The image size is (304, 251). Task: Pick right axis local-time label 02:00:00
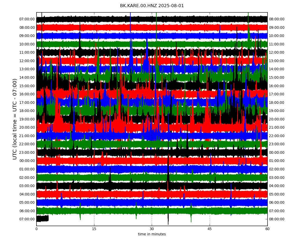(277, 169)
